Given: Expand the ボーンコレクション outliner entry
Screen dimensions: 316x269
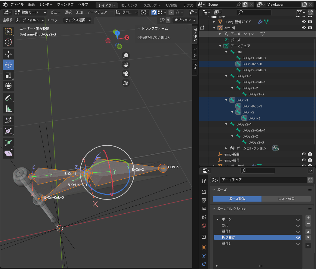Looking at the screenshot, I should pyautogui.click(x=226, y=148).
